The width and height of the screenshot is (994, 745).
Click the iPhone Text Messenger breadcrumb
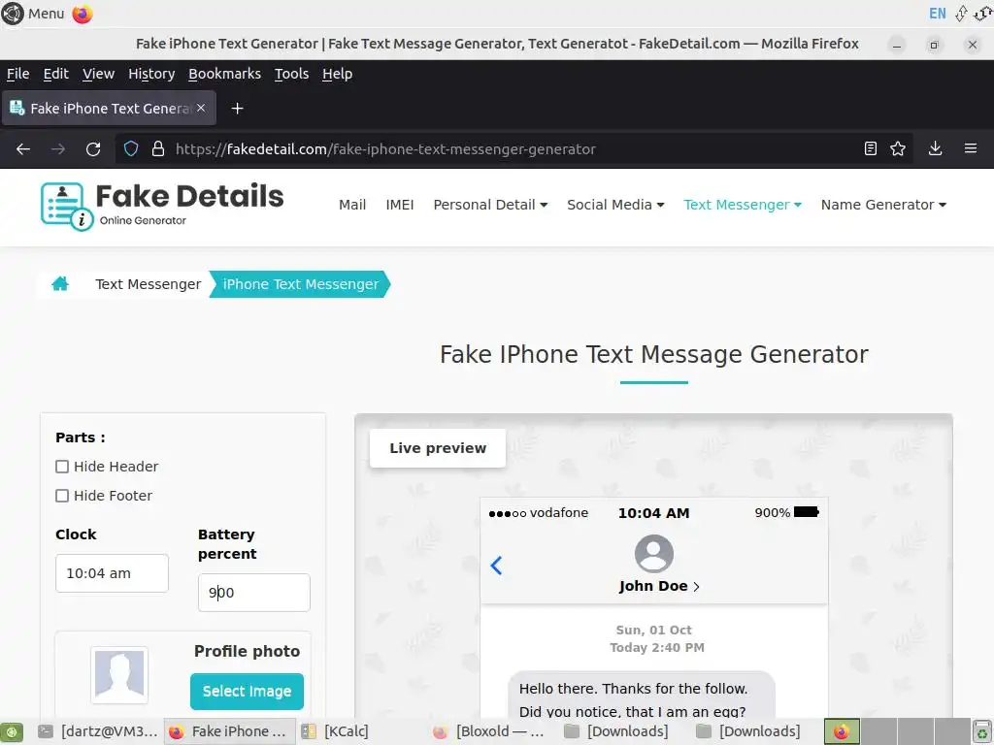point(301,284)
